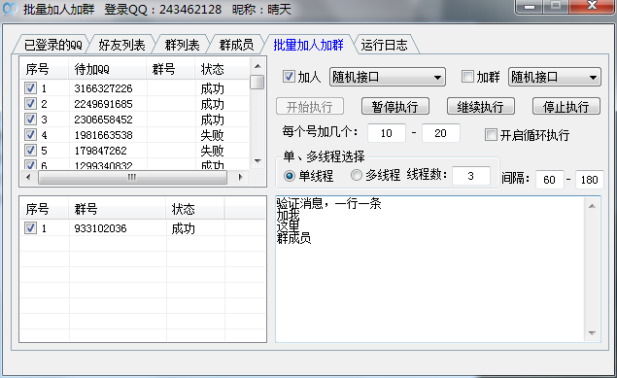Image resolution: width=617 pixels, height=378 pixels.
Task: Click the app icon in title bar
Action: (11, 9)
